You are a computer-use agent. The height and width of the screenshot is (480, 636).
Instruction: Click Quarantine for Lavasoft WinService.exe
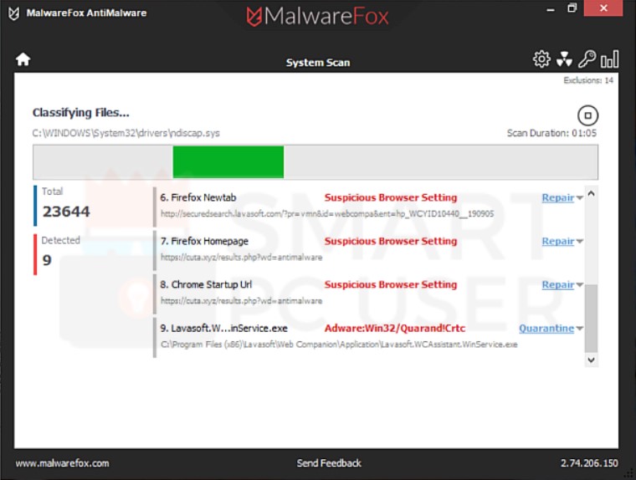[x=546, y=329]
